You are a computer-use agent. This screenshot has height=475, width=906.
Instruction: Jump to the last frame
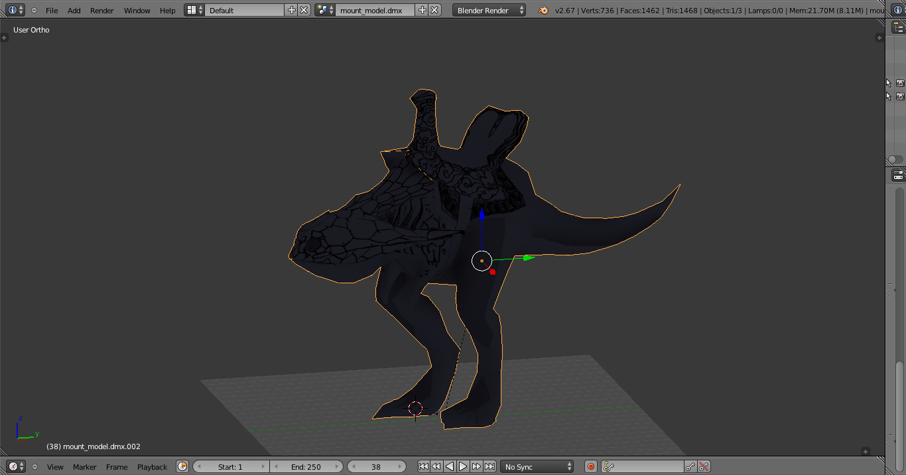489,466
